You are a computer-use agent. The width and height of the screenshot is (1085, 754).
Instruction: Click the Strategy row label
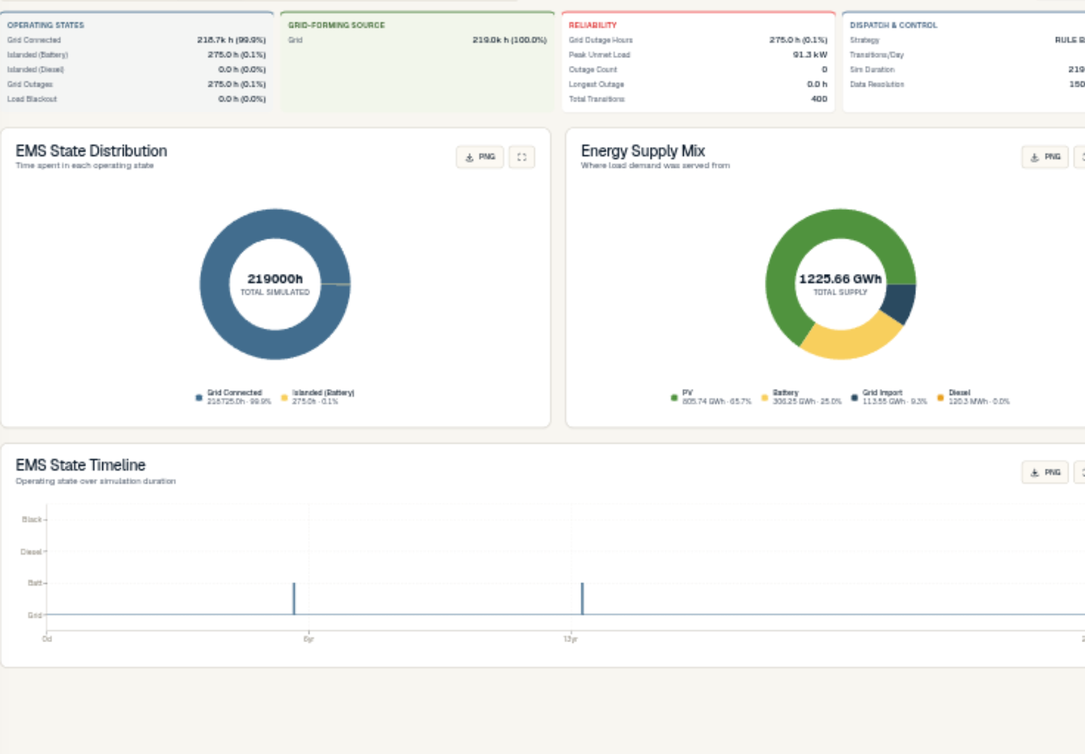coord(865,40)
